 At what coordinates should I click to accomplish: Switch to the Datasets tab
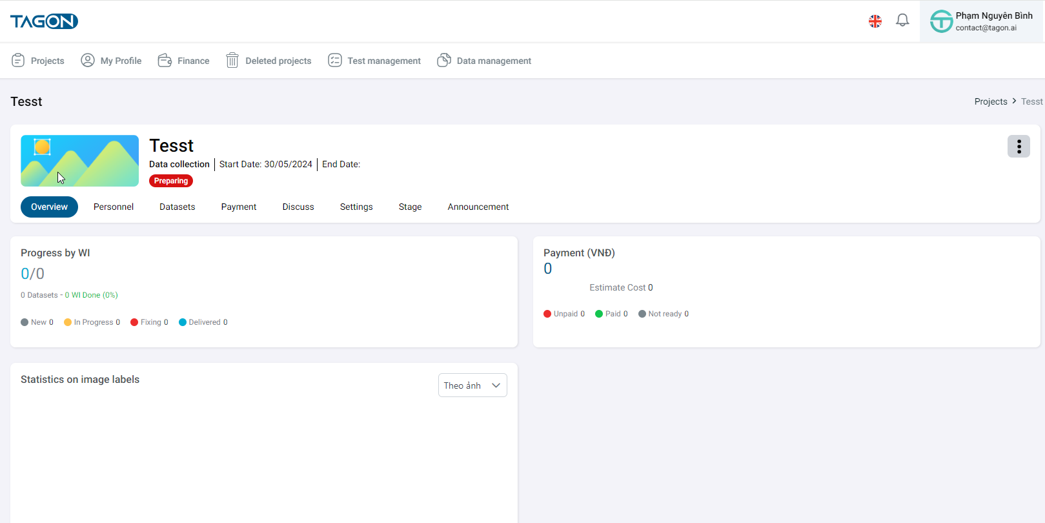pyautogui.click(x=177, y=207)
